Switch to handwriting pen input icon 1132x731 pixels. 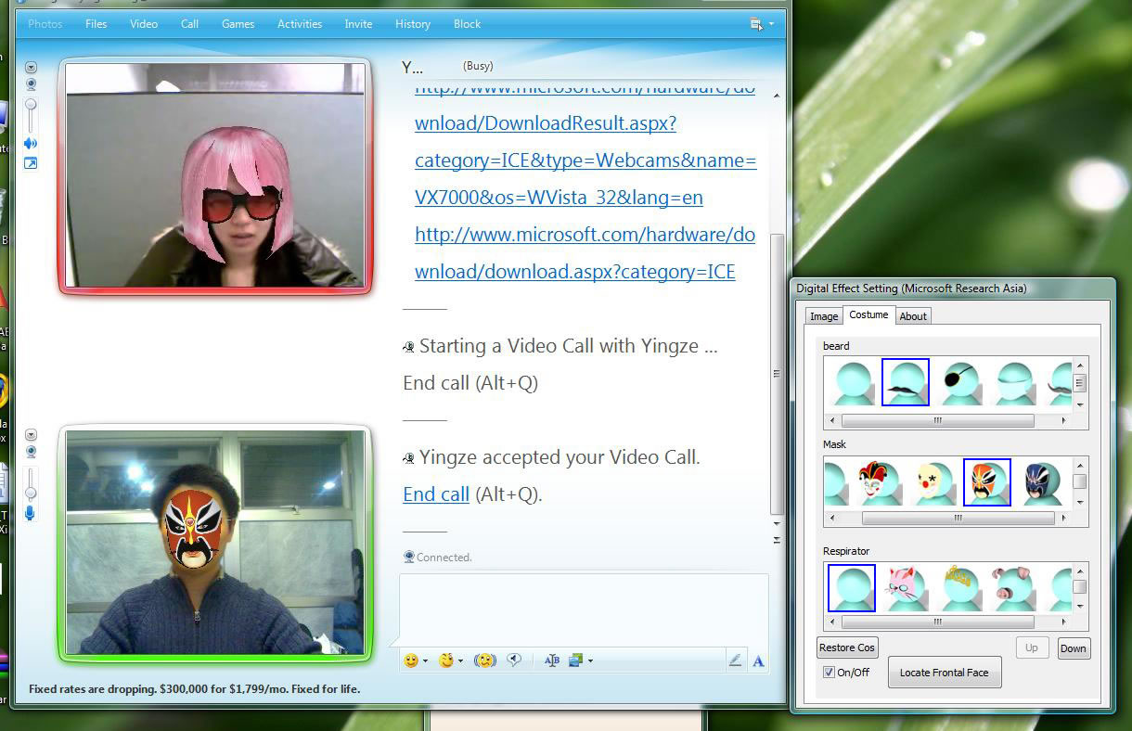point(736,660)
